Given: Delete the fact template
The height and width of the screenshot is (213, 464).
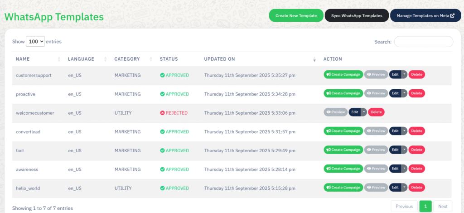Looking at the screenshot, I should [417, 150].
